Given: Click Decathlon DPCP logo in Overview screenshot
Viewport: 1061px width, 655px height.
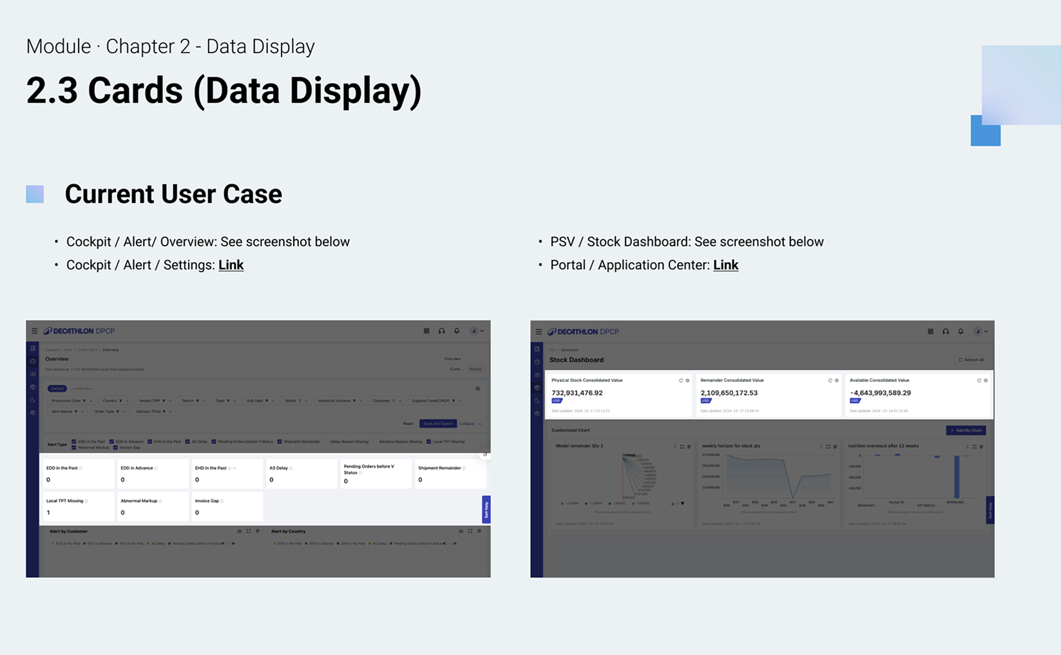Looking at the screenshot, I should click(79, 331).
